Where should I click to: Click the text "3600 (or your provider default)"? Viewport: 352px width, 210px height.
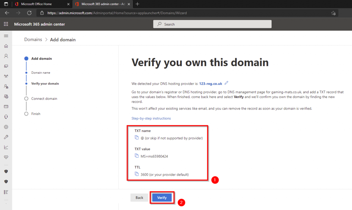point(165,175)
